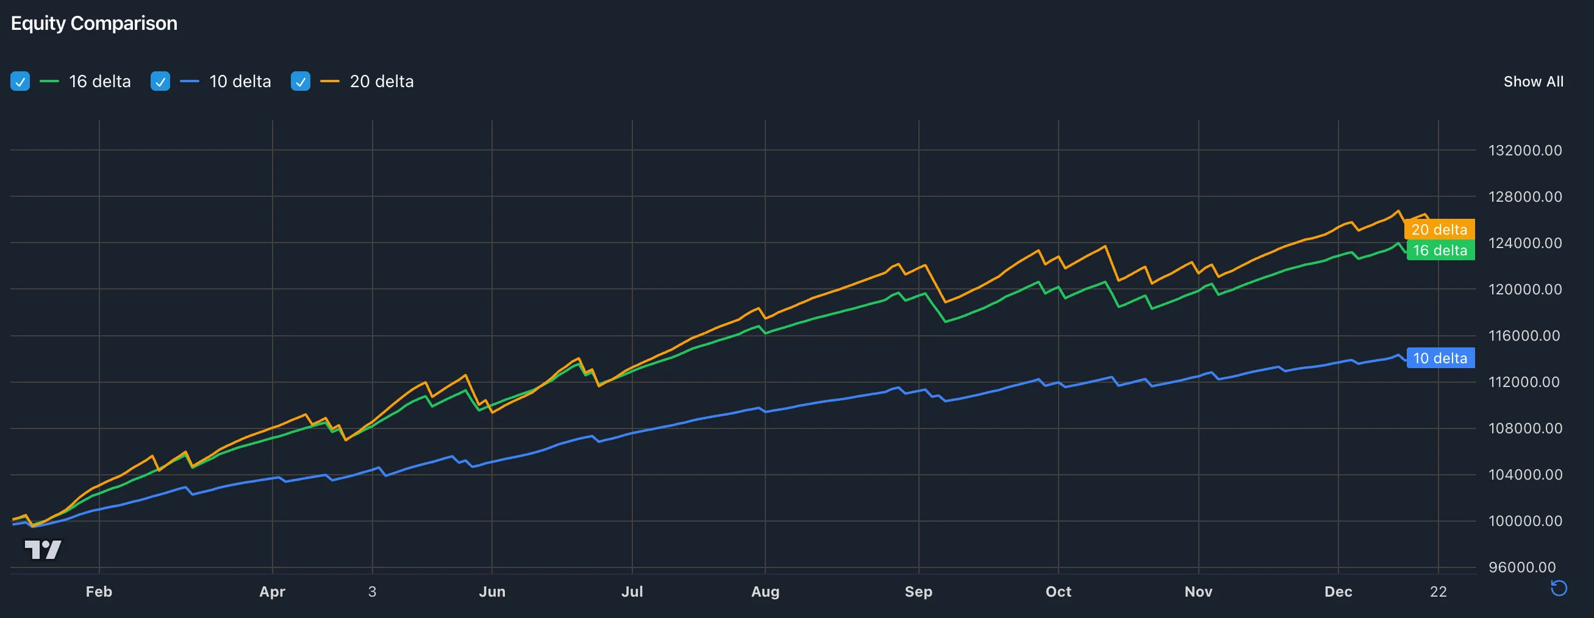Uncheck the 16 delta series checkbox
The width and height of the screenshot is (1594, 618).
coord(20,82)
